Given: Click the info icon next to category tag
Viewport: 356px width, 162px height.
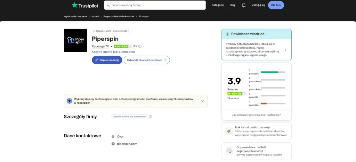Looking at the screenshot, I should pyautogui.click(x=150, y=117).
